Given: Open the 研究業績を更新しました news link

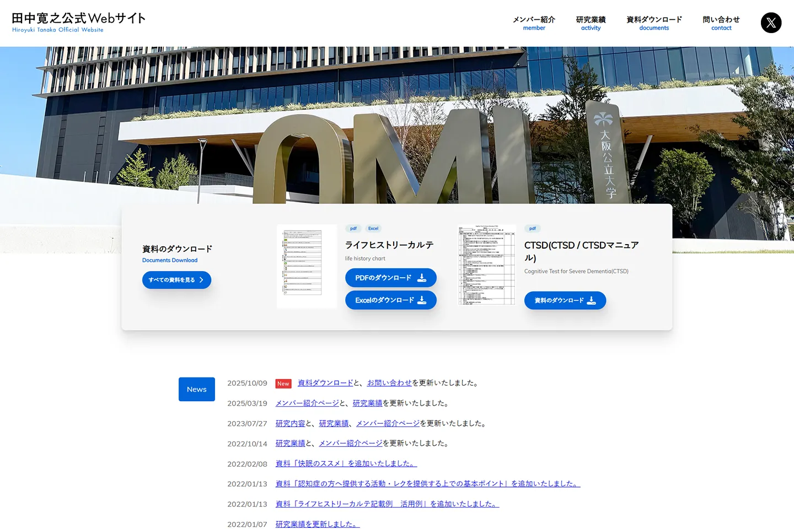Looking at the screenshot, I should 318,524.
